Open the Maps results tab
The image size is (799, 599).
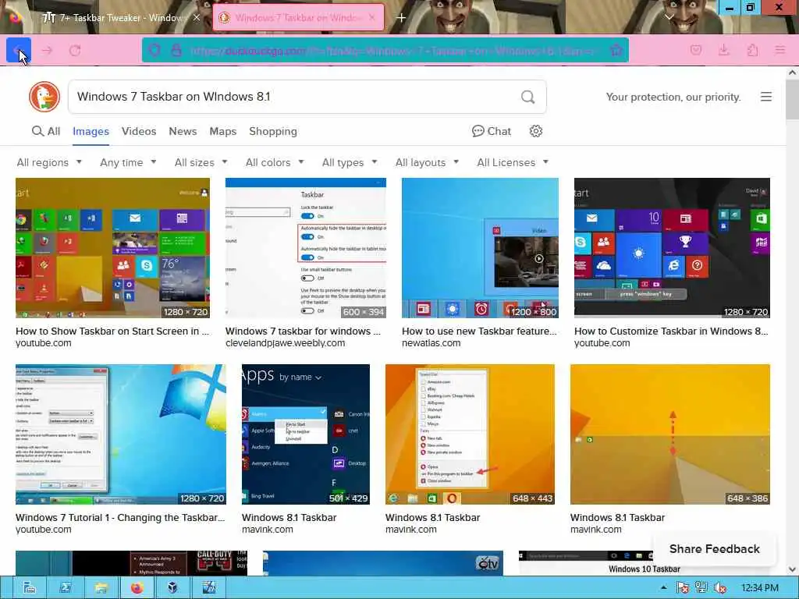pos(222,131)
